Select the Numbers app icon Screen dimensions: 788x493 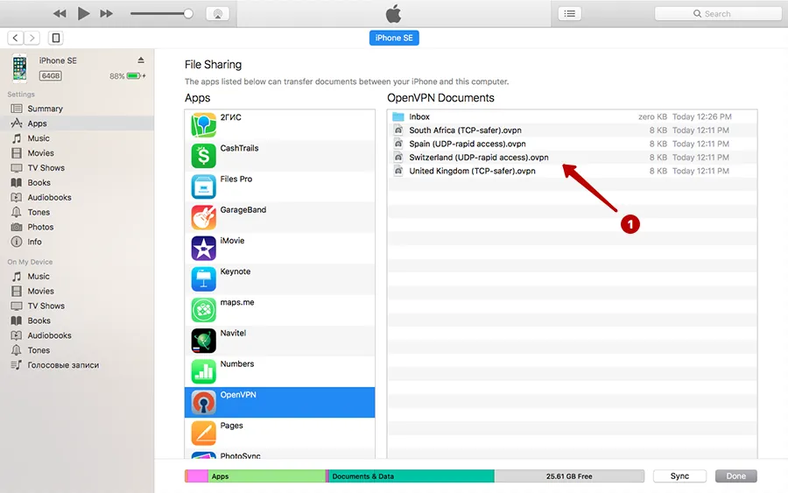(x=203, y=371)
